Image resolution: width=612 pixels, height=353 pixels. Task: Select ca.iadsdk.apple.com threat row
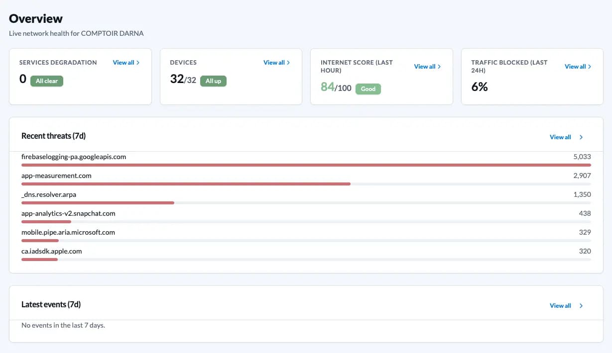(306, 255)
